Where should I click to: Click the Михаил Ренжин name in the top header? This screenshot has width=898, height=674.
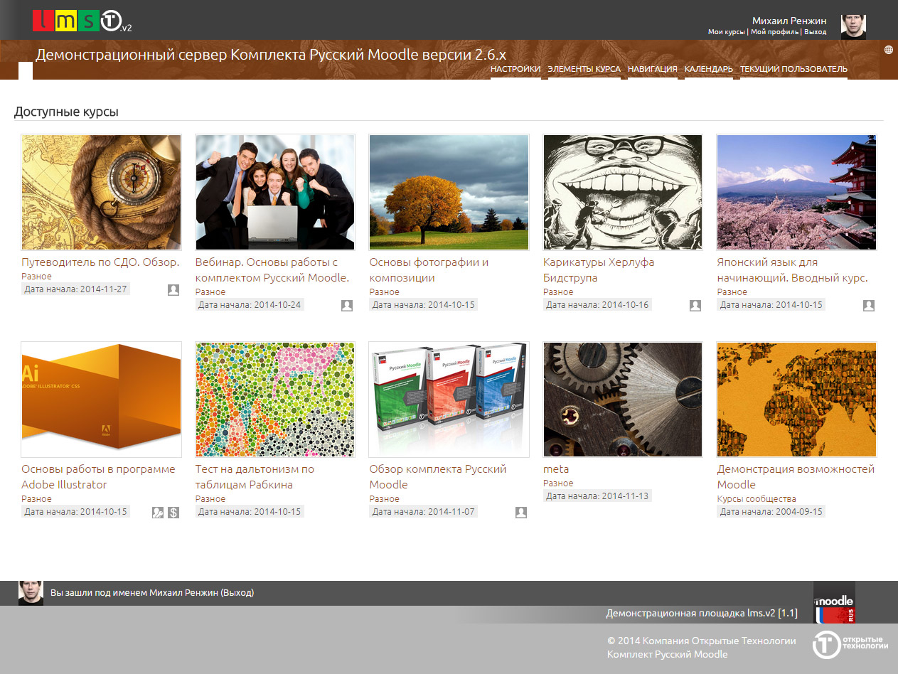(x=789, y=21)
